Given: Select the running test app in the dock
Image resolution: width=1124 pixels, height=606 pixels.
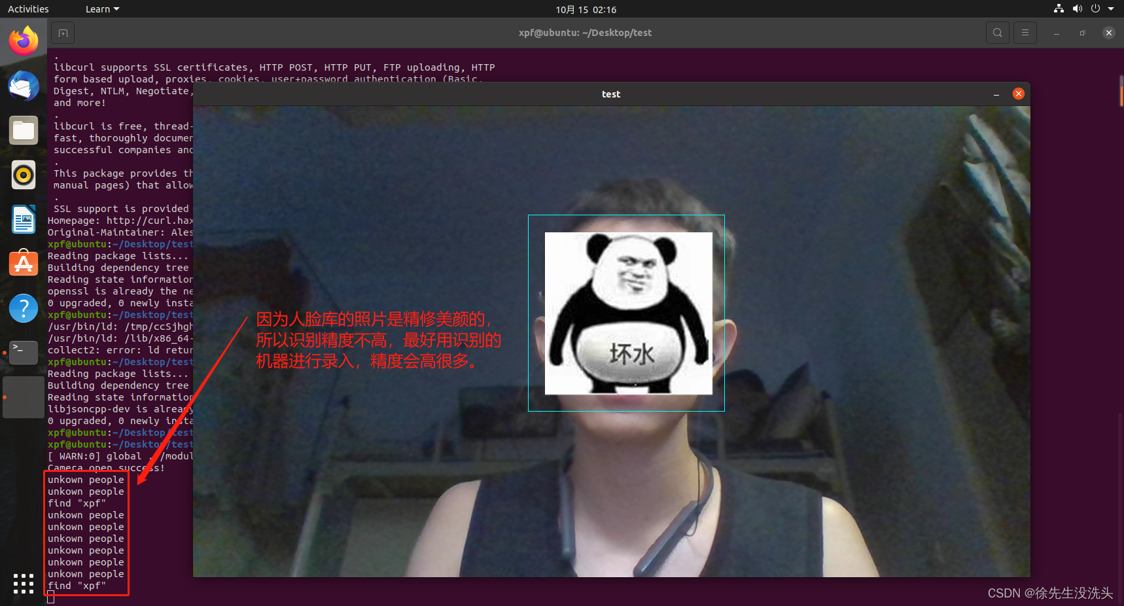Looking at the screenshot, I should click(24, 397).
